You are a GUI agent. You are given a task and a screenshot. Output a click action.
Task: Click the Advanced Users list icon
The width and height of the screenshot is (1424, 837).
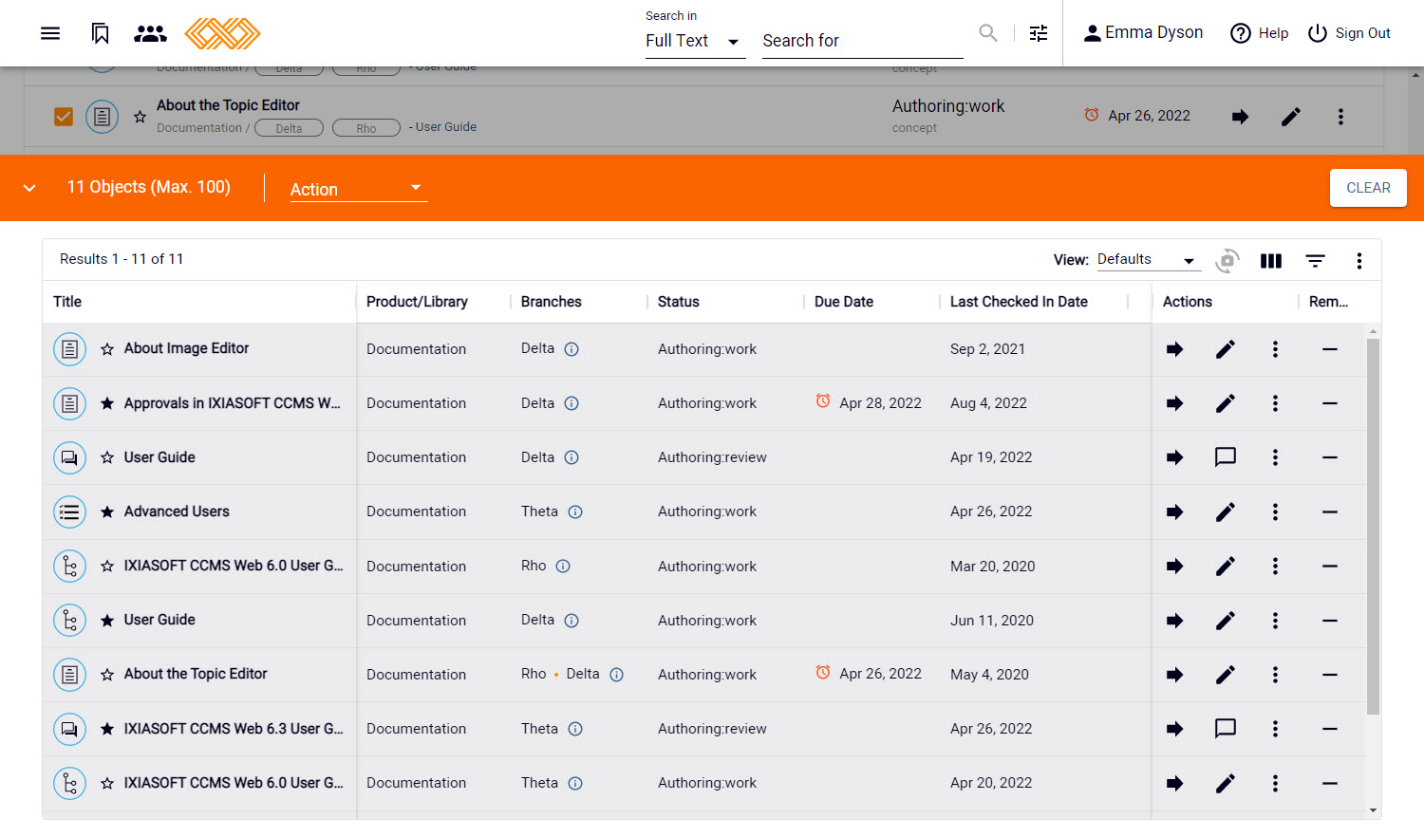69,512
